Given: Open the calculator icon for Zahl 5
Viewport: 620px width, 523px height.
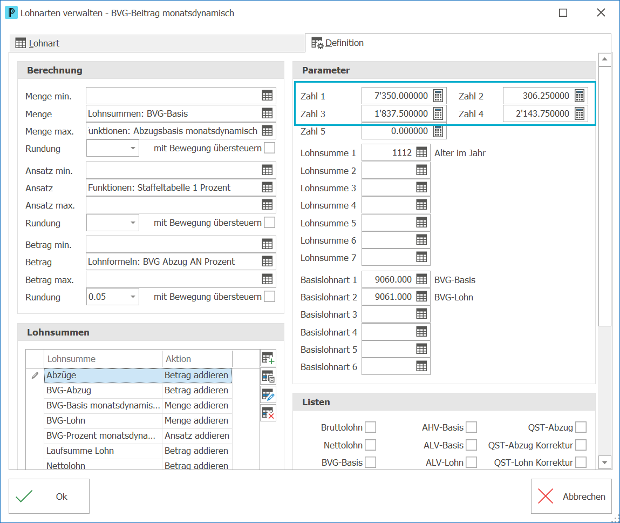Looking at the screenshot, I should coord(438,131).
